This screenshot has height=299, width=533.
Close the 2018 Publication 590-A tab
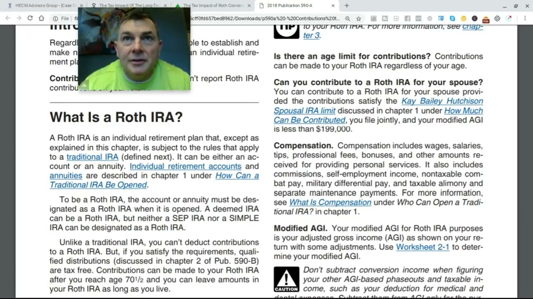click(x=333, y=6)
